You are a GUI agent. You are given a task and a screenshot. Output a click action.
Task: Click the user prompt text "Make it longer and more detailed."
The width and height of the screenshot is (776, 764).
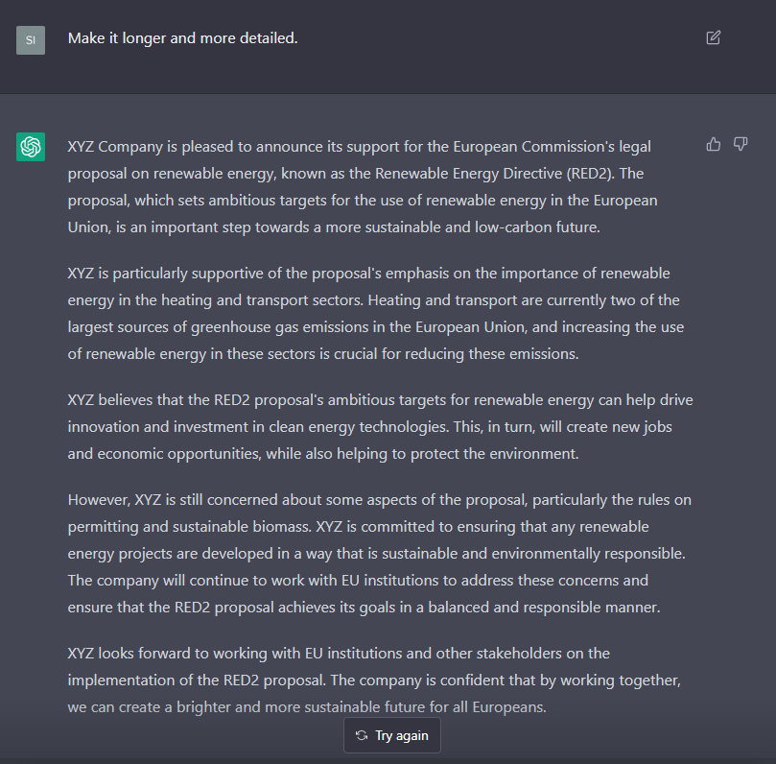pos(182,38)
